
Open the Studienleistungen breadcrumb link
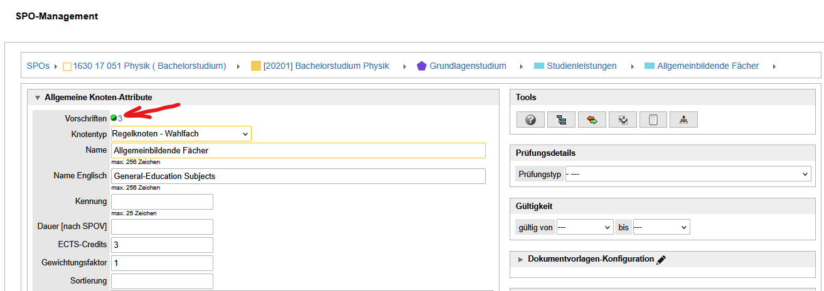[x=581, y=66]
